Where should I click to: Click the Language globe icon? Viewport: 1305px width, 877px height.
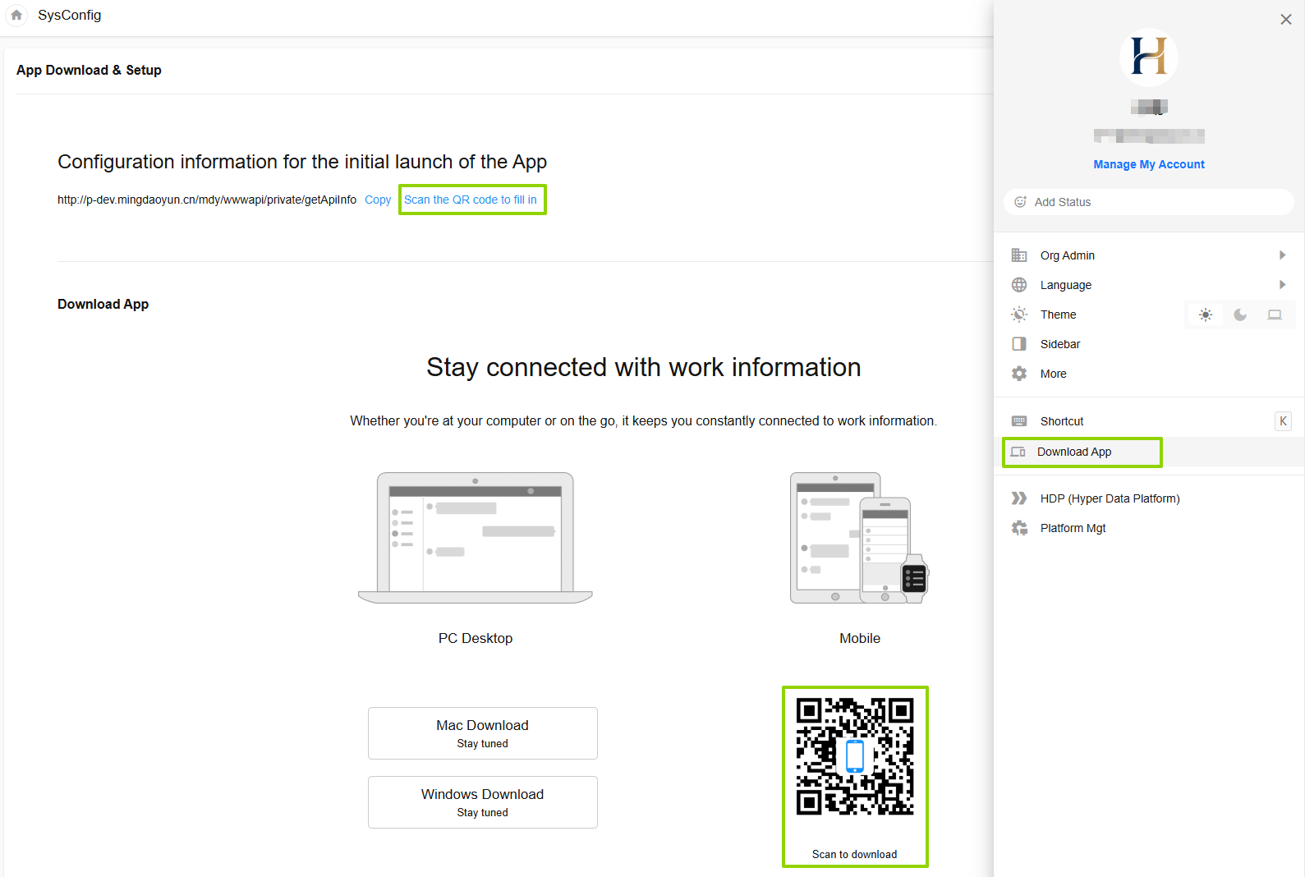click(1019, 285)
